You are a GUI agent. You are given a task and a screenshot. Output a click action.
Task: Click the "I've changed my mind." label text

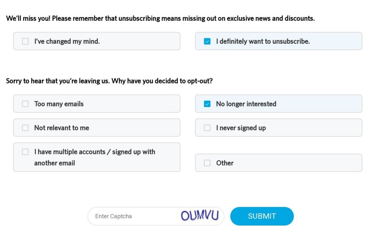[67, 42]
